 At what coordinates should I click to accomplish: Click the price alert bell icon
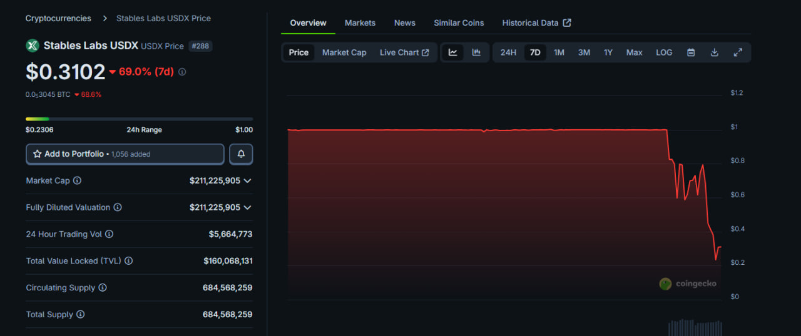(x=241, y=154)
